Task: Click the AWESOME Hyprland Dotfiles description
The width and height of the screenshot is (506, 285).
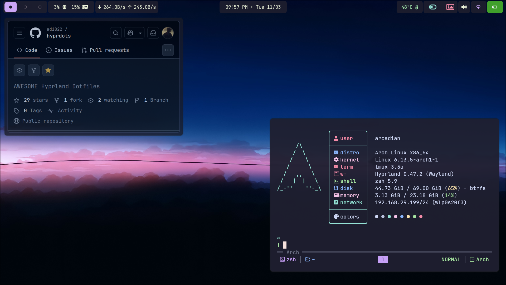Action: (57, 86)
